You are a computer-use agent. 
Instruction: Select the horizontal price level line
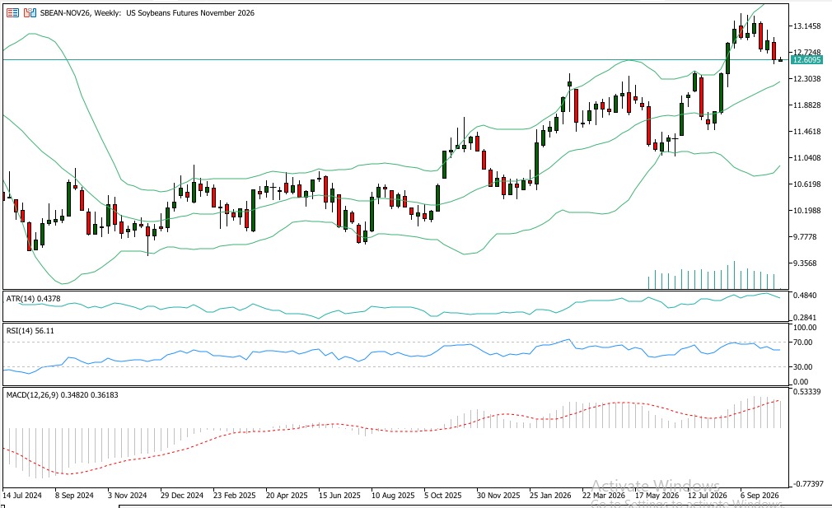pos(396,60)
